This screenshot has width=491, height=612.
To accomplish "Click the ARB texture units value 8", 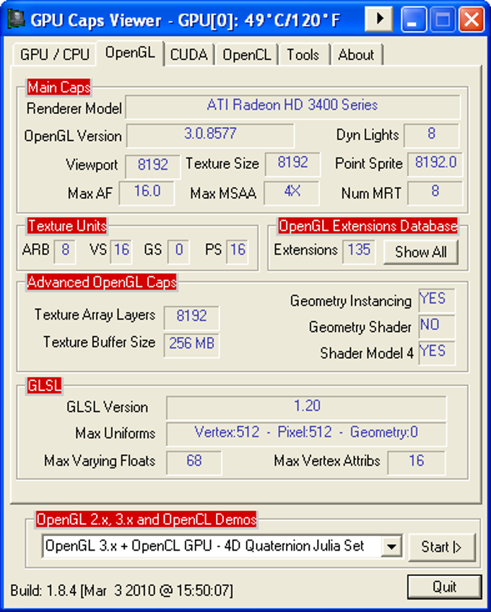I will pyautogui.click(x=65, y=251).
